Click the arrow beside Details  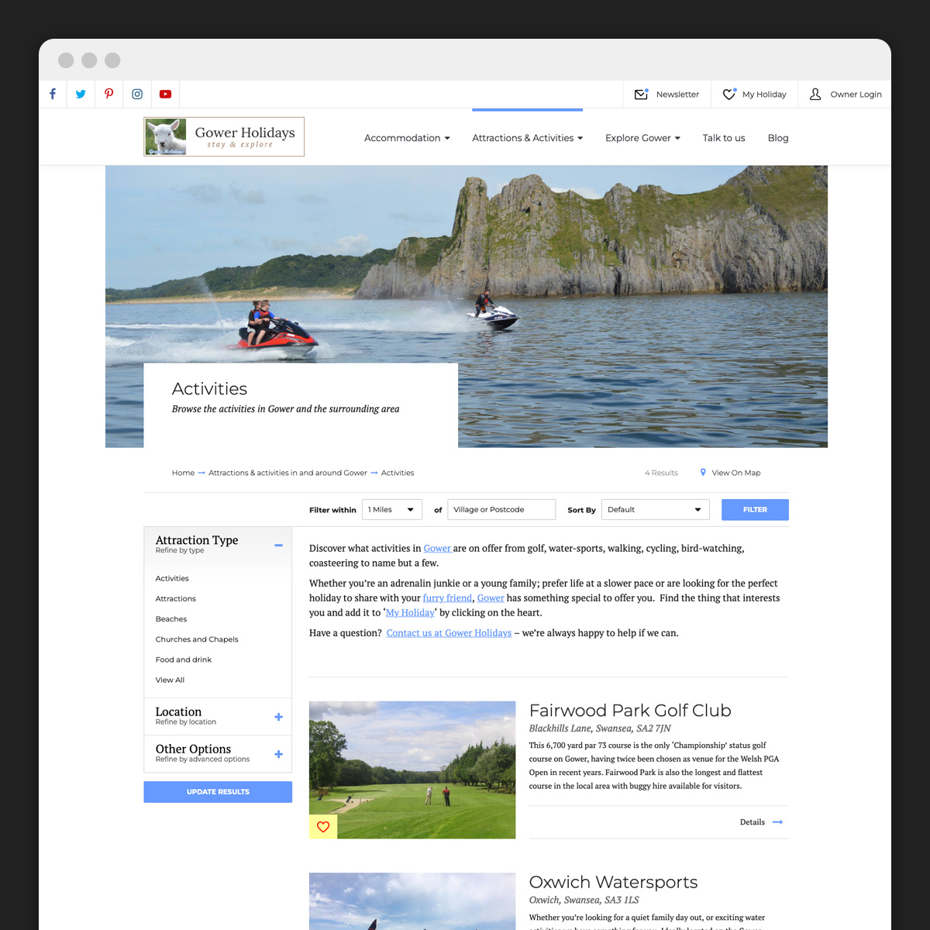(777, 822)
